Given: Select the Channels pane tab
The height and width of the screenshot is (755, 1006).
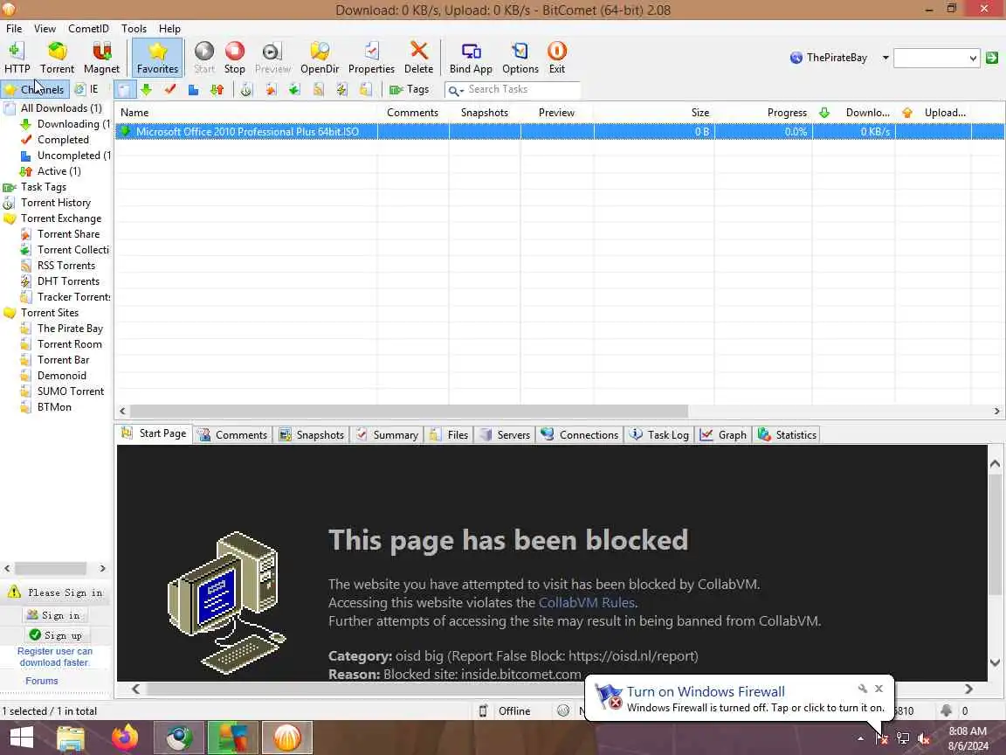Looking at the screenshot, I should point(35,89).
